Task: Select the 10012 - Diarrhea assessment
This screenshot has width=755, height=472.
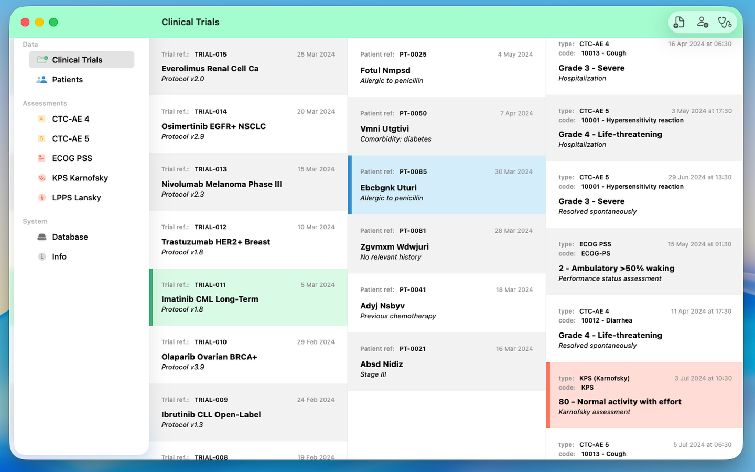Action: pyautogui.click(x=644, y=328)
